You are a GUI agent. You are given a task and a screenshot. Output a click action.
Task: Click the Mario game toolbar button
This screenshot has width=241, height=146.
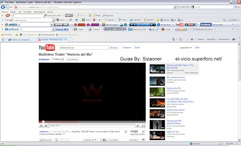pos(80,25)
